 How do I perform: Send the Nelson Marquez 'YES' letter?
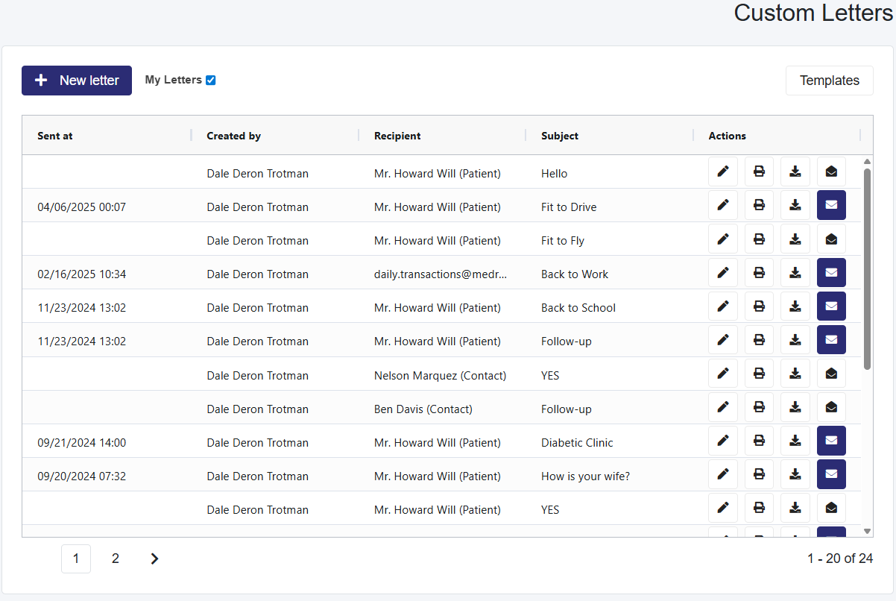[831, 374]
